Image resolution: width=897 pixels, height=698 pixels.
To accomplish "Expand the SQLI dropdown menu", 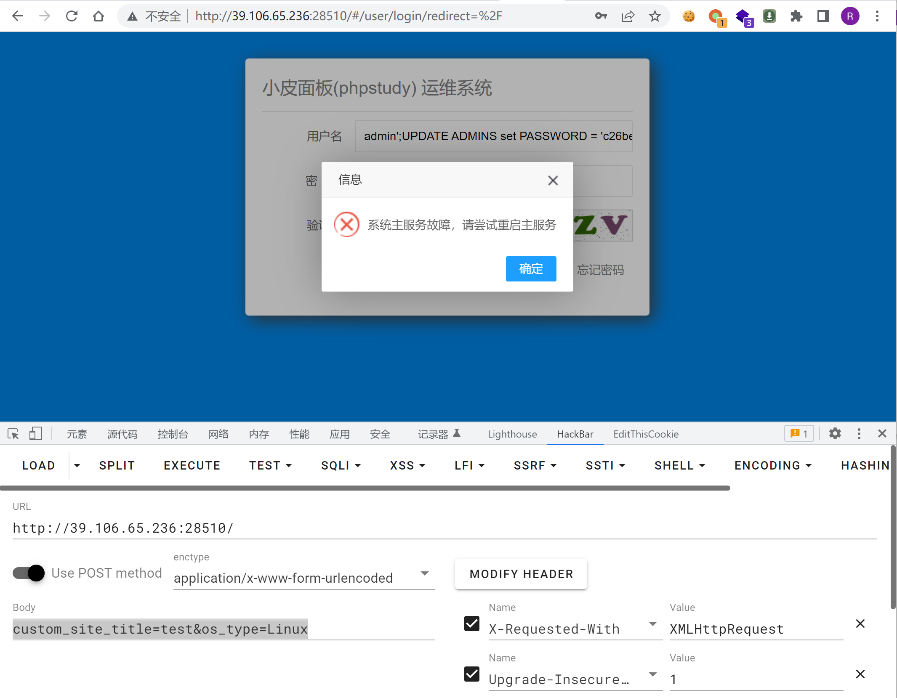I will pyautogui.click(x=341, y=465).
